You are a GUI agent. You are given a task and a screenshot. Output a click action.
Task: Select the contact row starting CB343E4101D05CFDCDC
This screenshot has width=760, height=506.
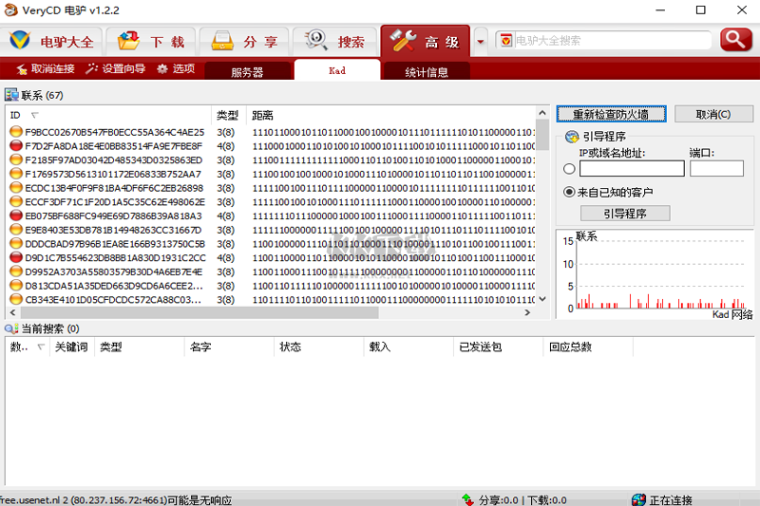272,300
